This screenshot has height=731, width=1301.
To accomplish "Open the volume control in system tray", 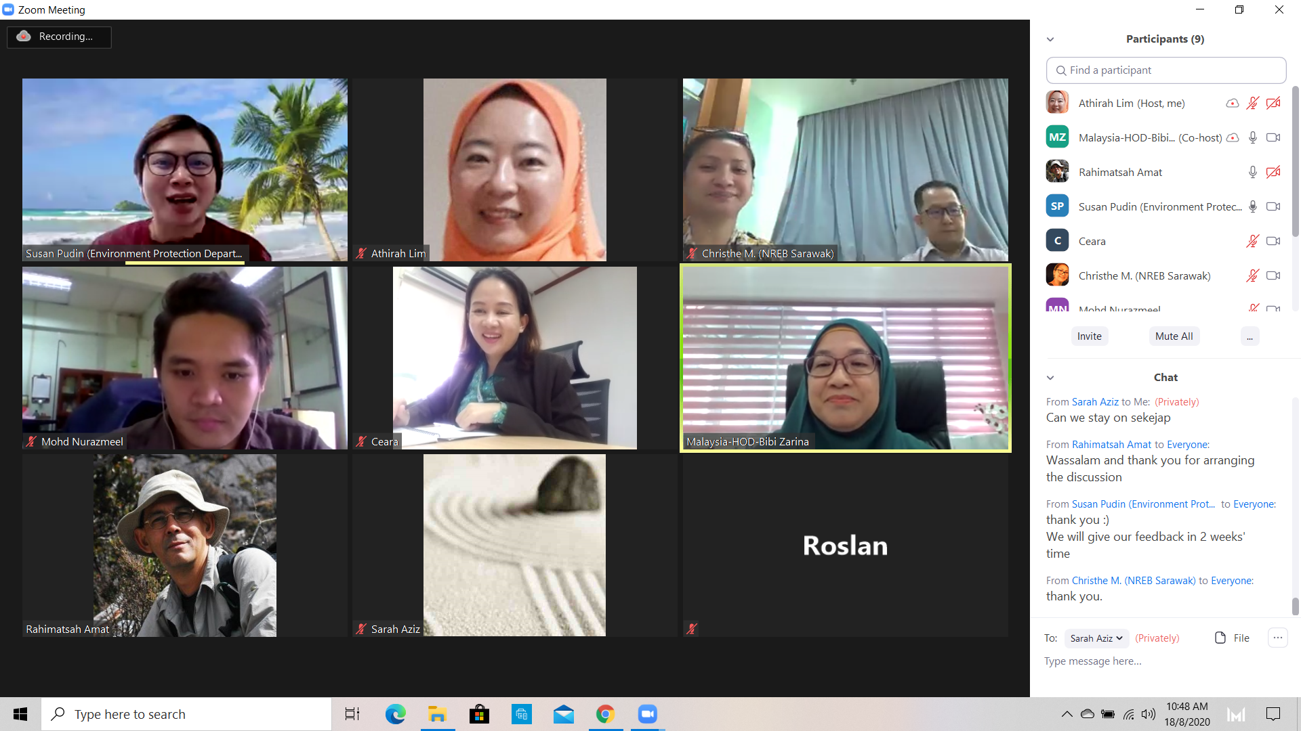I will coord(1148,714).
